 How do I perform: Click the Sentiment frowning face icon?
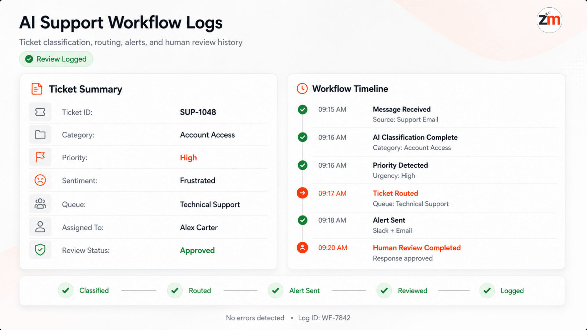tap(40, 180)
